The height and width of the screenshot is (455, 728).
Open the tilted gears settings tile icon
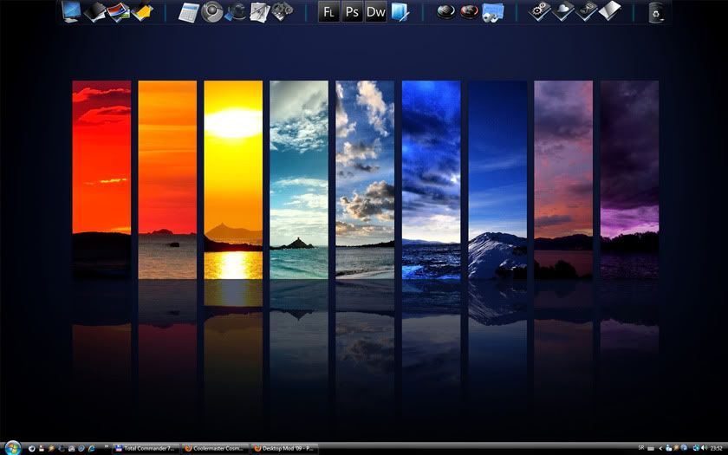pos(539,11)
